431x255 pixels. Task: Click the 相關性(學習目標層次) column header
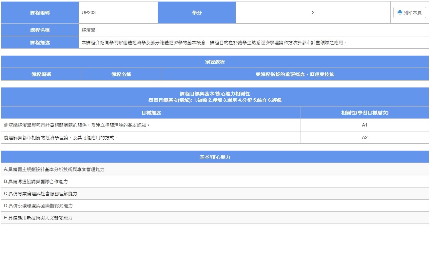click(364, 113)
